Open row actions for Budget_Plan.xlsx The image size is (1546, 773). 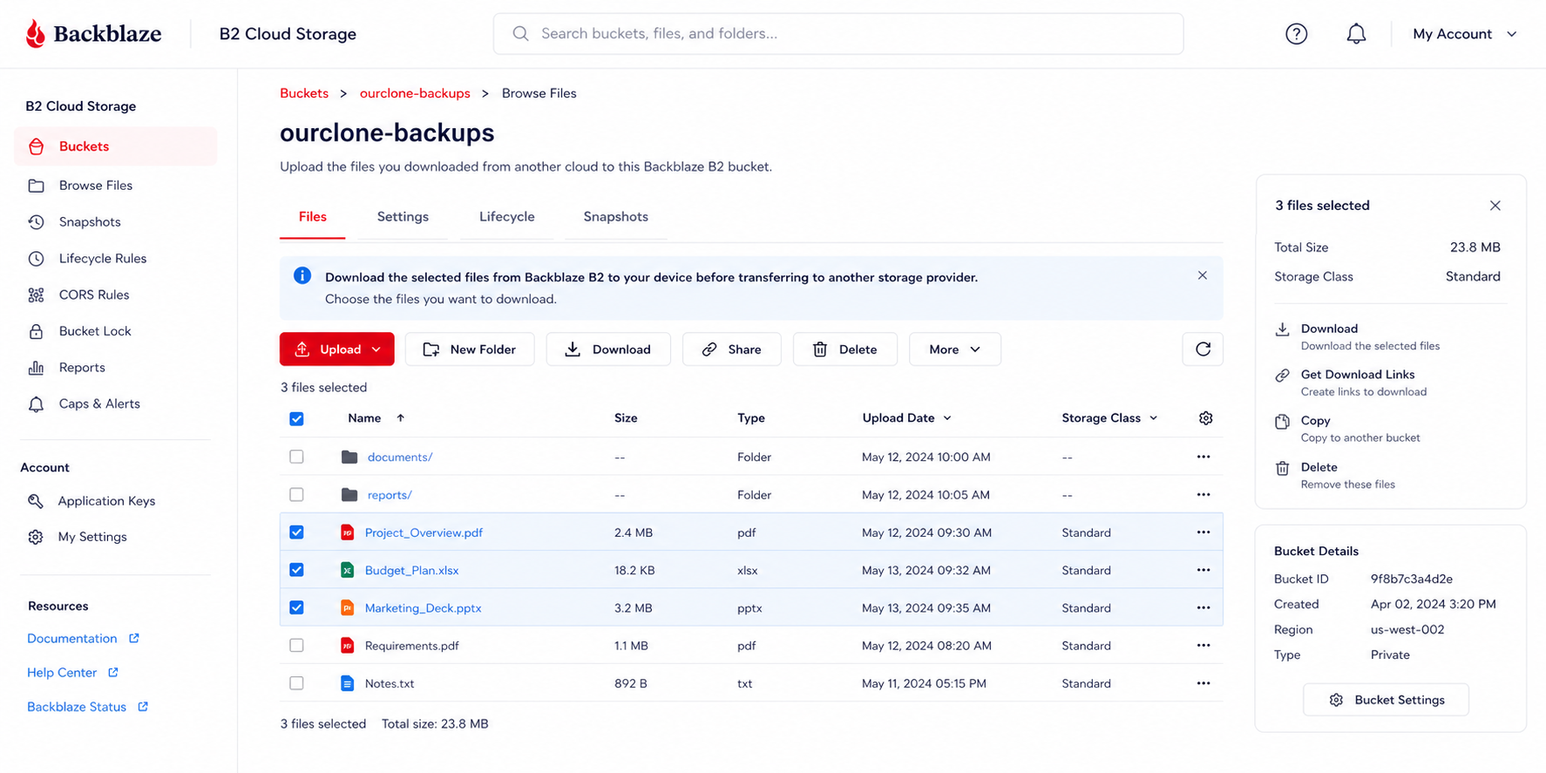click(x=1203, y=570)
